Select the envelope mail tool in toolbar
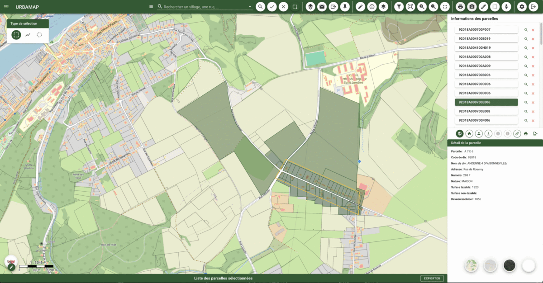Screen dimensions: 543x283 tap(322, 6)
